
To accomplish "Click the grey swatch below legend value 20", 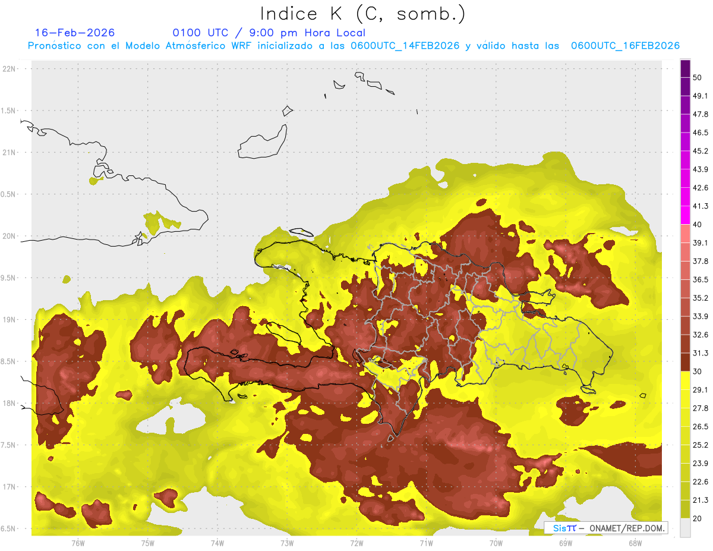I will [685, 528].
